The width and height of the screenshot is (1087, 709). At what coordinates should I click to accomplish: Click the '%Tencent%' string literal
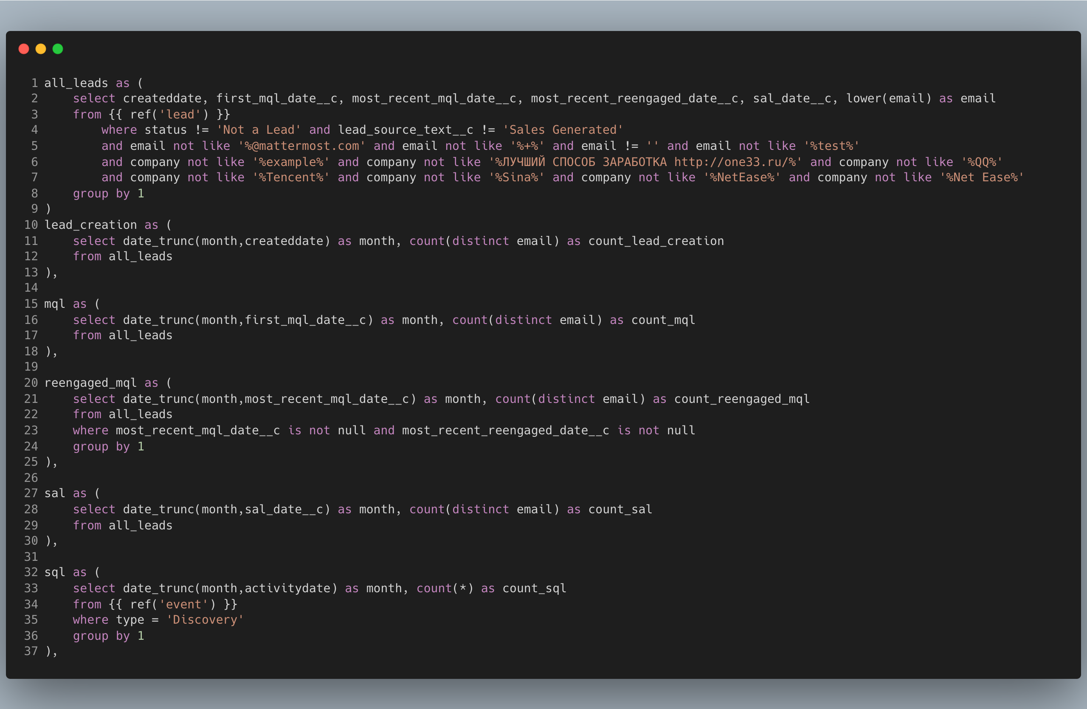point(290,177)
